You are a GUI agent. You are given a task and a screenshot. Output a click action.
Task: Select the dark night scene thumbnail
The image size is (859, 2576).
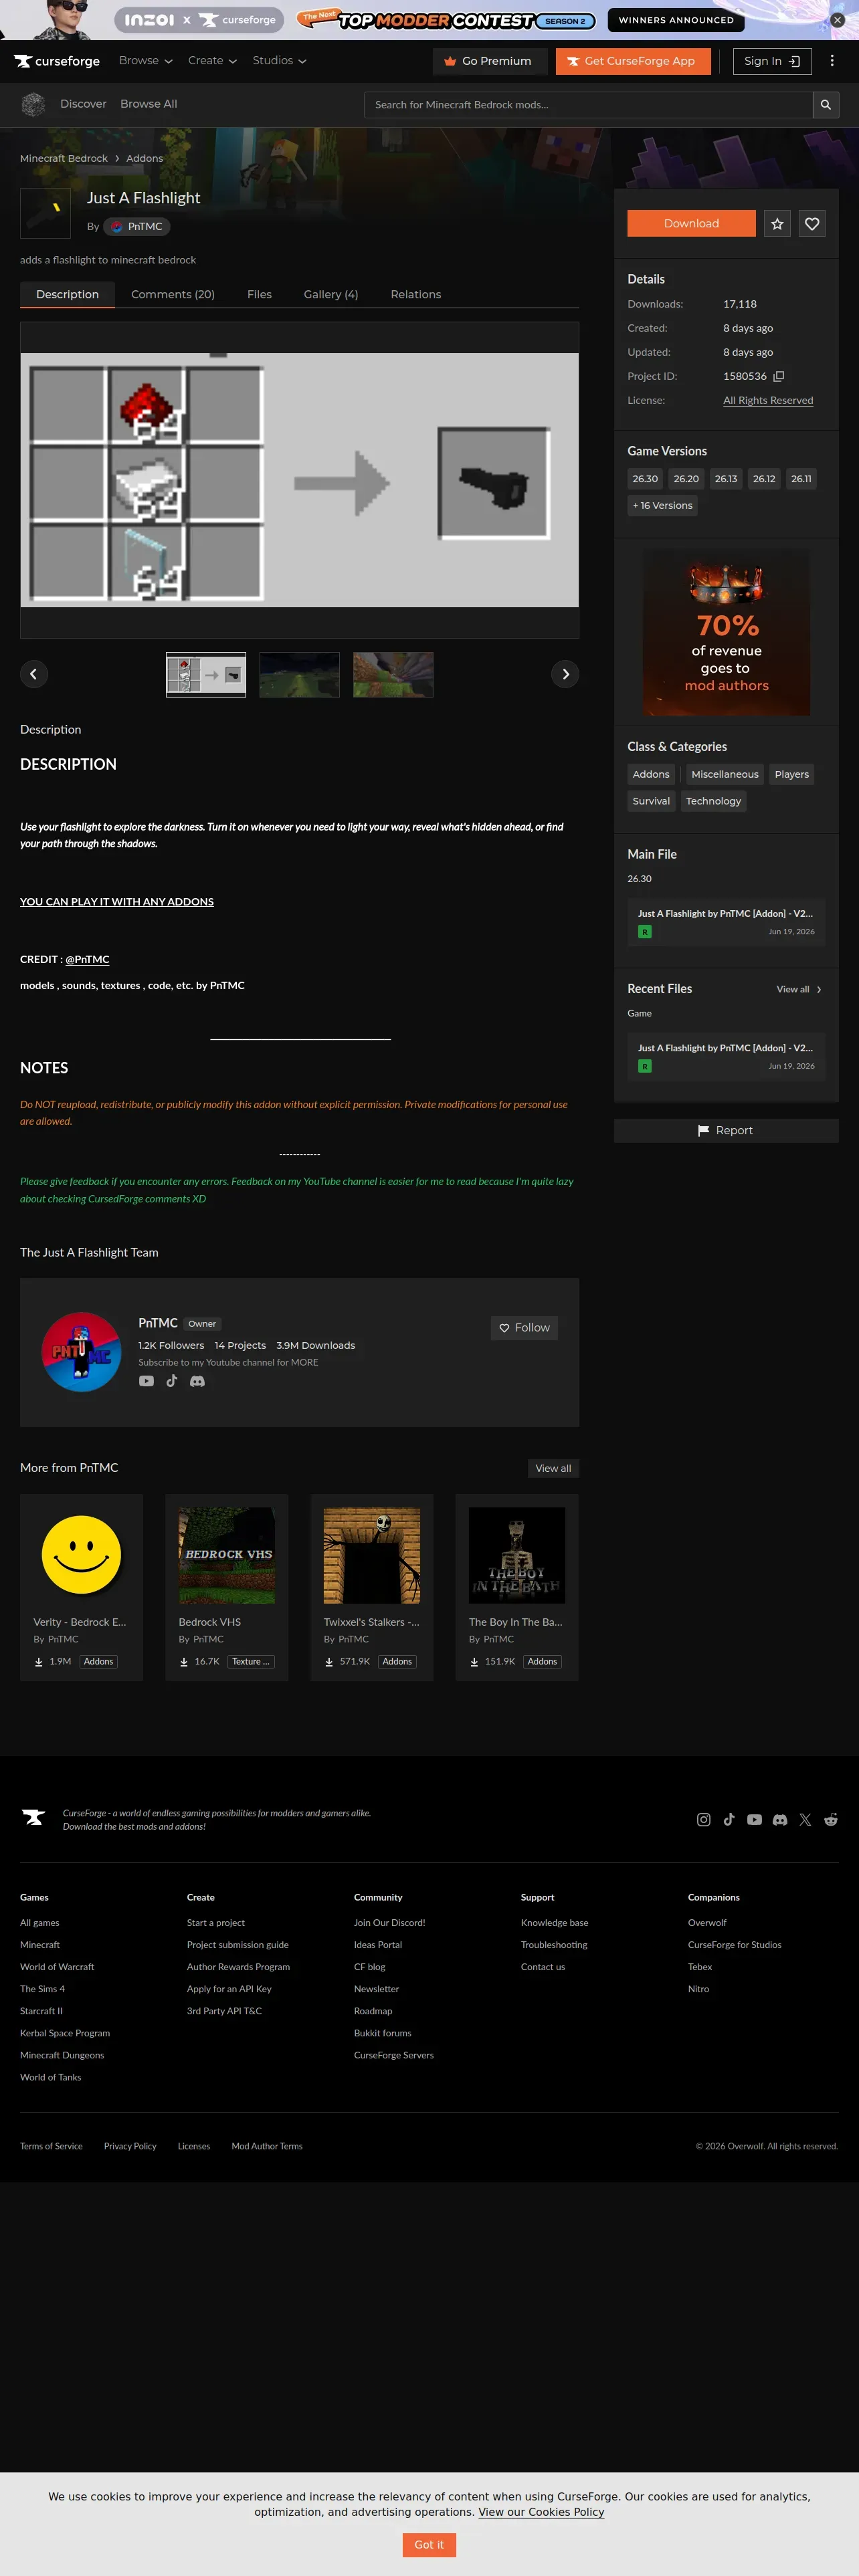[299, 675]
